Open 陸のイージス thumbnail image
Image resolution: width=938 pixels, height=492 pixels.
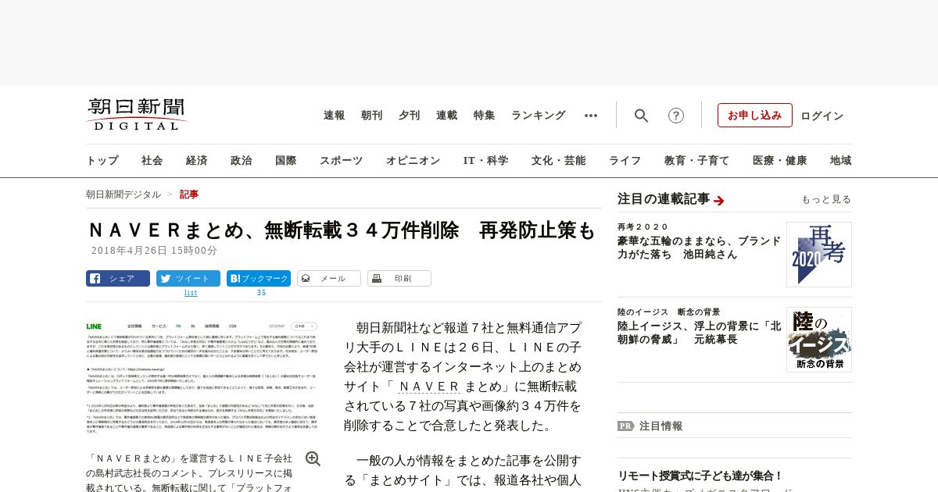coord(819,340)
